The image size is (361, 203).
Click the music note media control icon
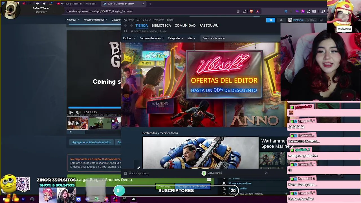323,11
